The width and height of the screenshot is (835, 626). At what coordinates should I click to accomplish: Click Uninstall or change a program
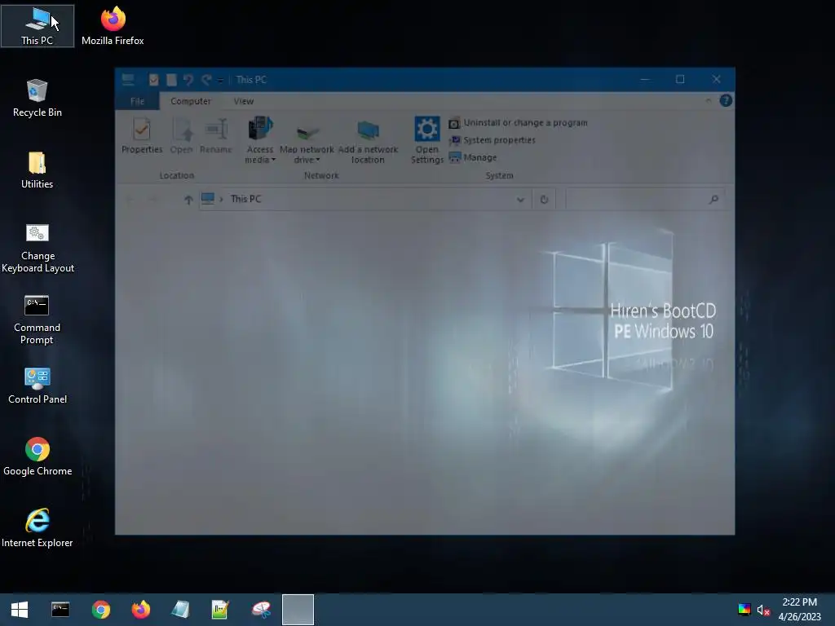[x=518, y=123]
